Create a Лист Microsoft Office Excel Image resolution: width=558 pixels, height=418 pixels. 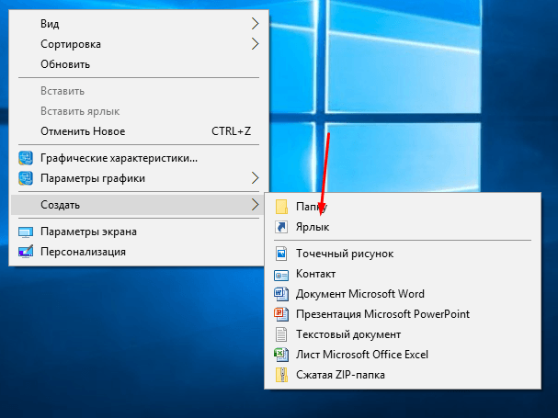click(403, 355)
